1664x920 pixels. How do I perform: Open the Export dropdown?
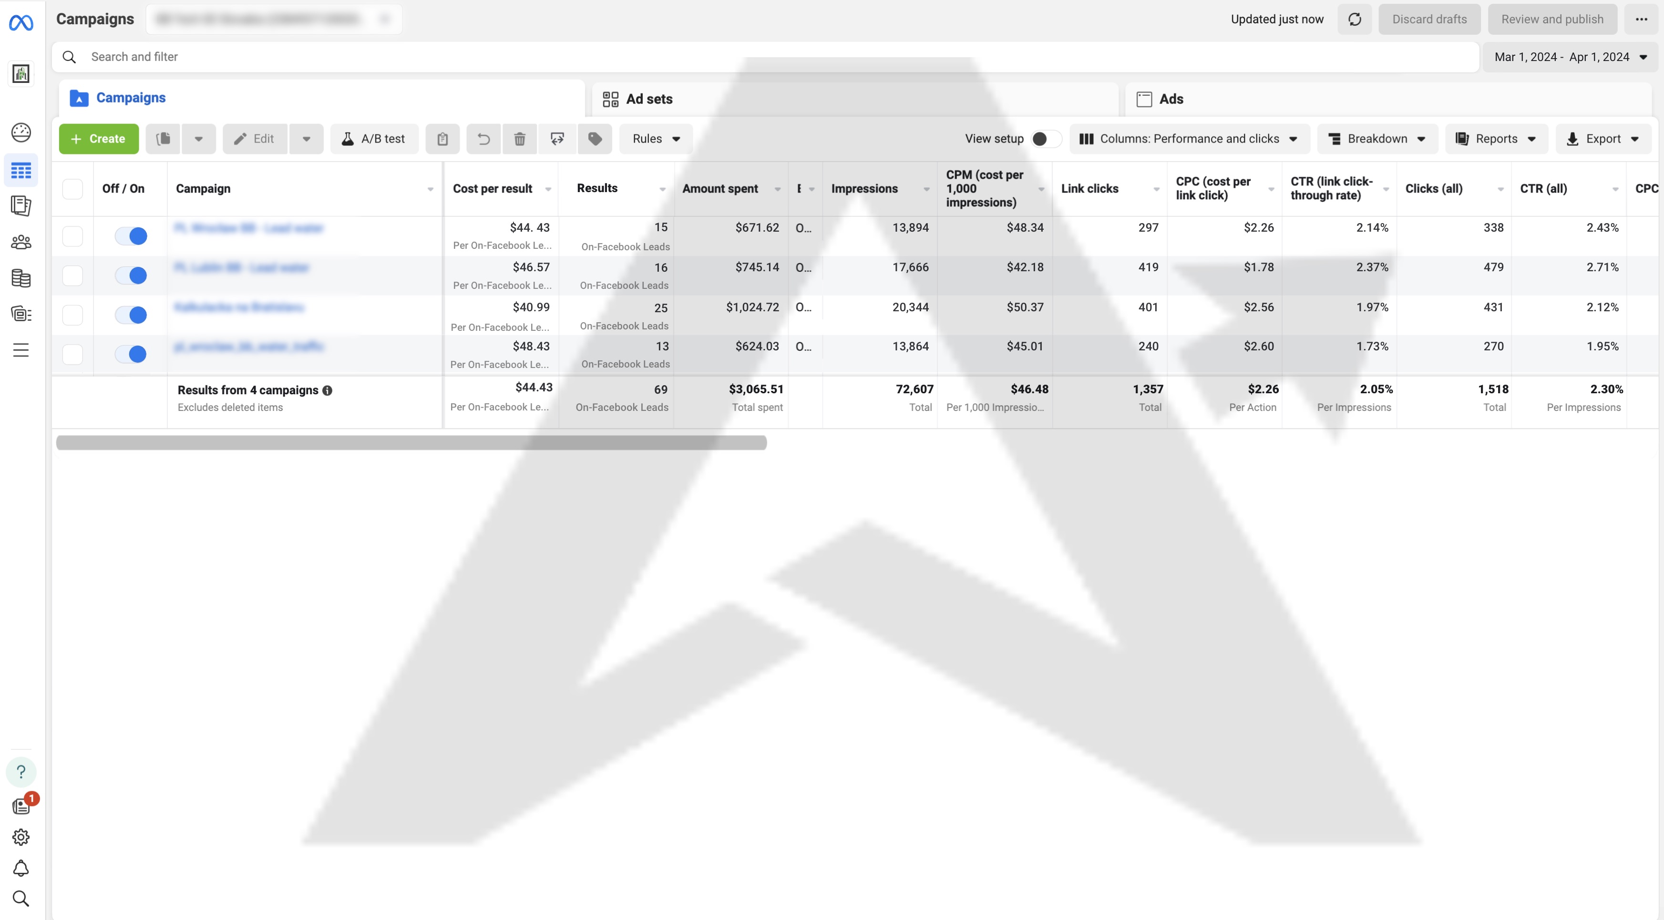1603,139
